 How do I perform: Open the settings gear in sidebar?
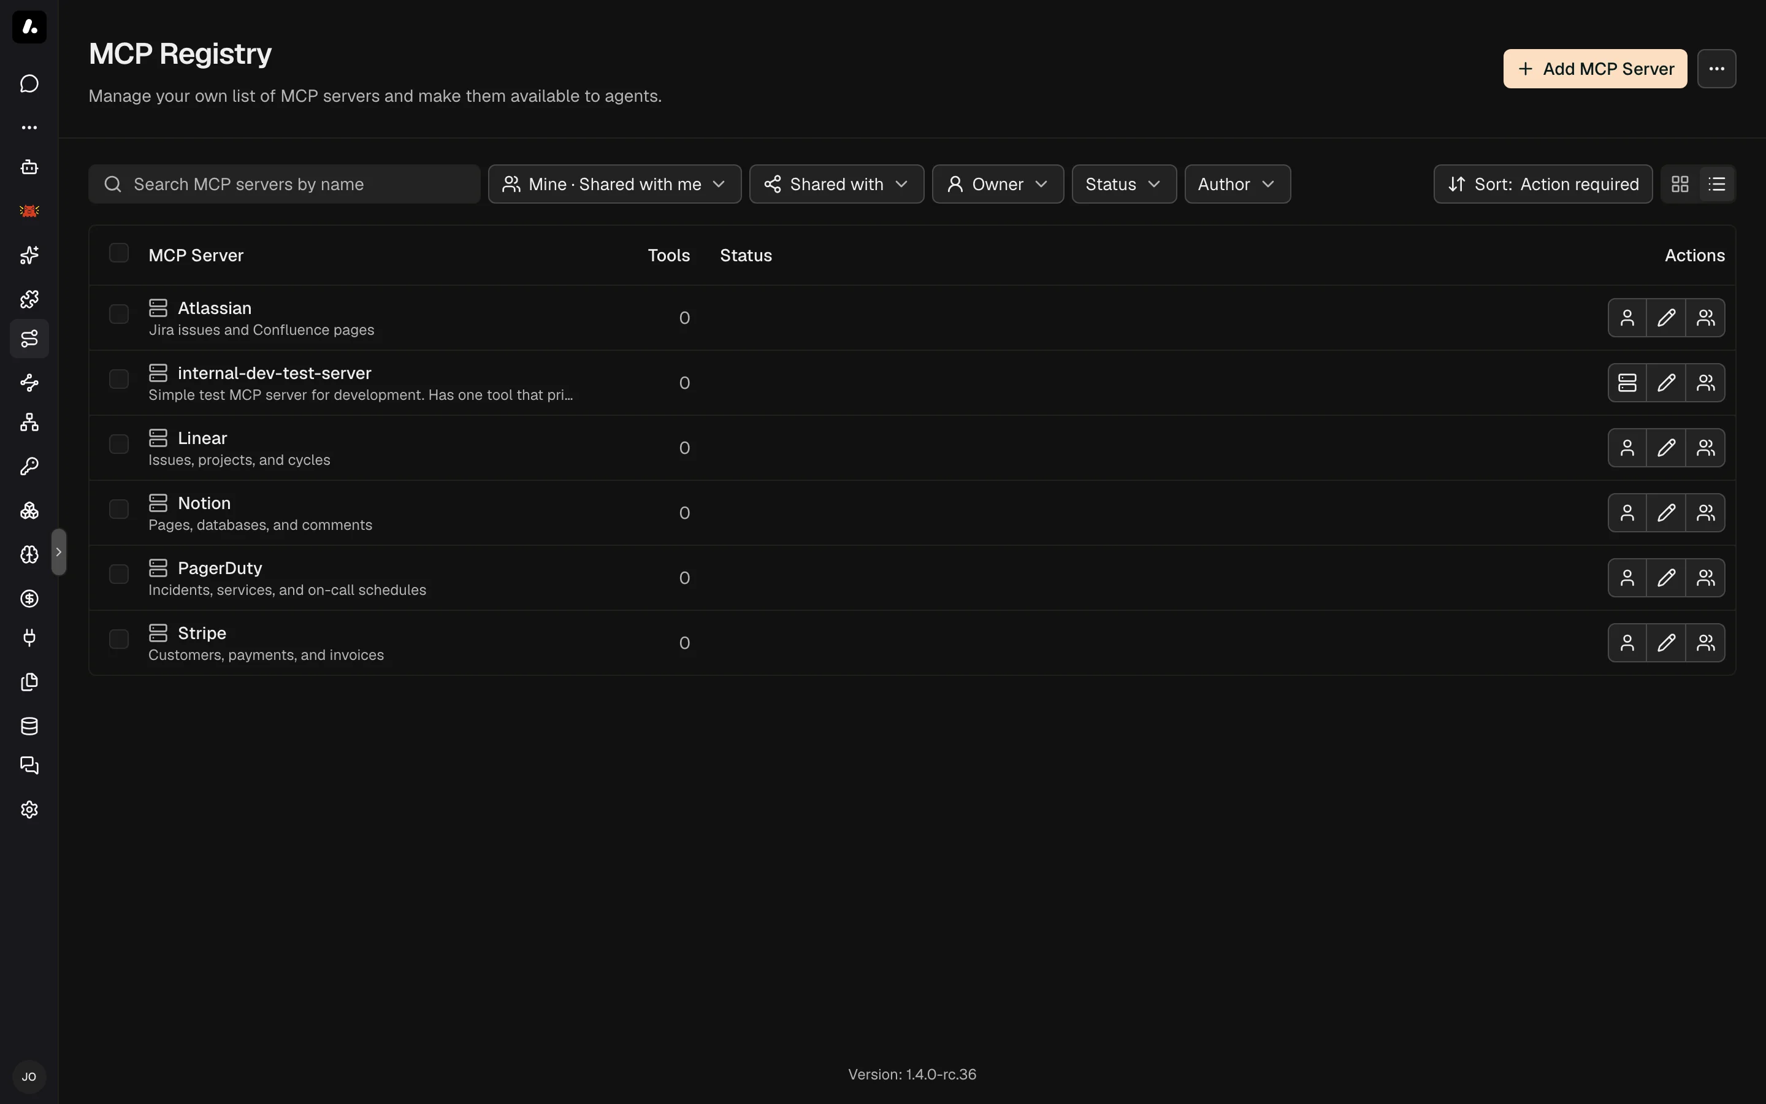[x=29, y=809]
